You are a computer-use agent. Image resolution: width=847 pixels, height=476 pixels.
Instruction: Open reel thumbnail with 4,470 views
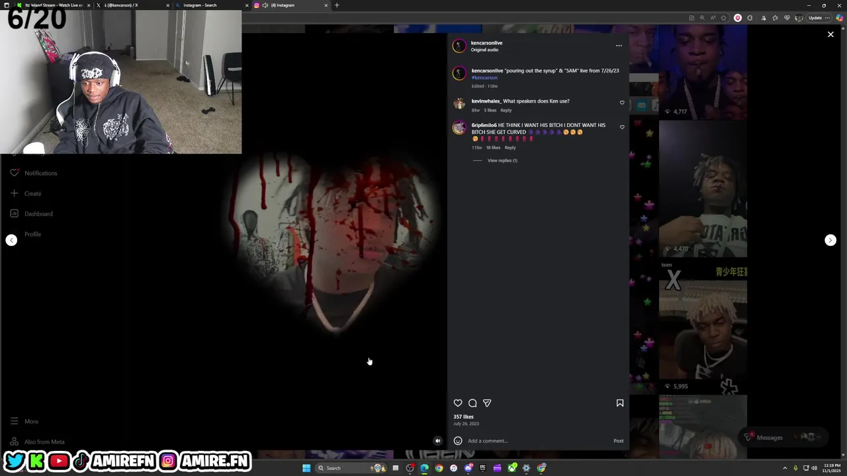click(703, 189)
